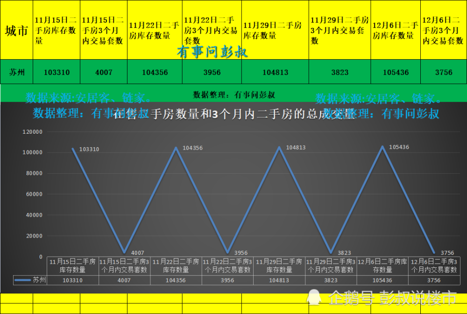Click chart data table value 104813
The width and height of the screenshot is (467, 314).
(x=279, y=280)
